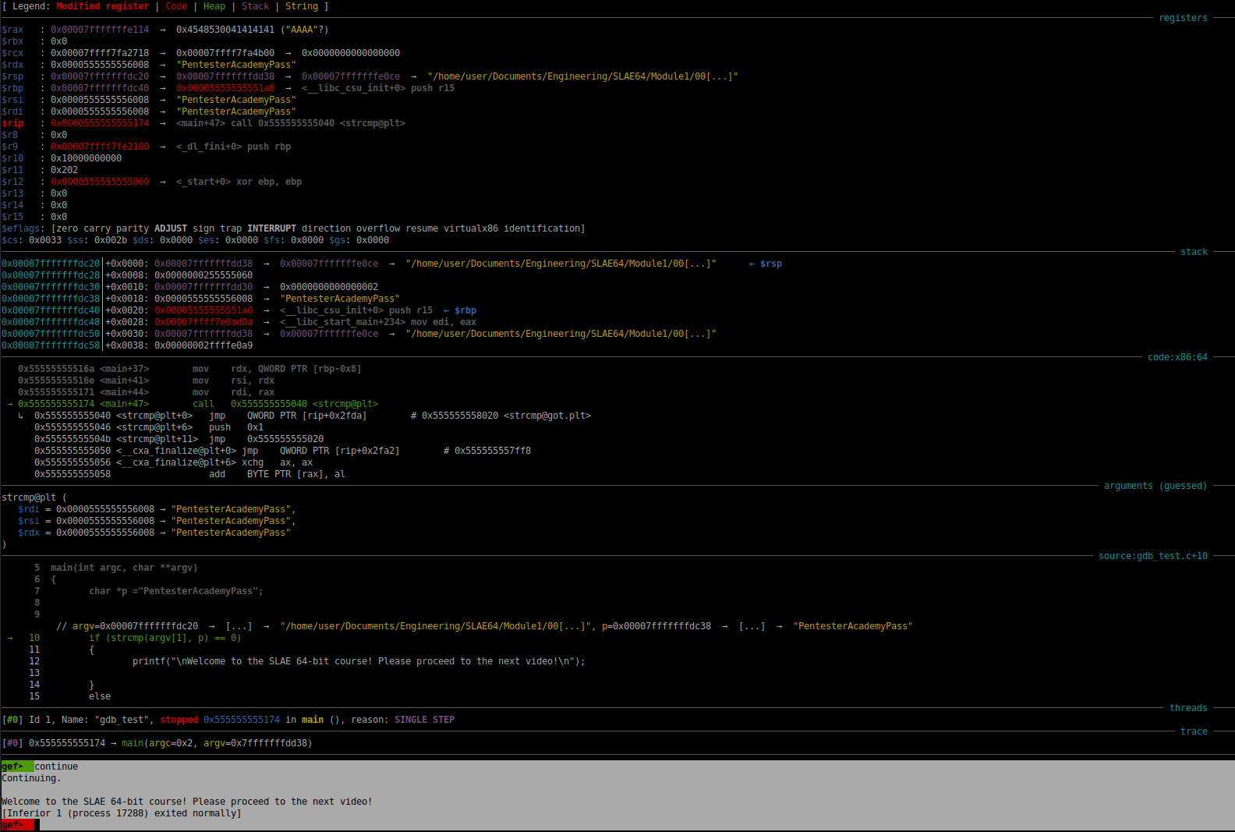Click the $rdx argument line
This screenshot has height=832, width=1235.
(154, 533)
